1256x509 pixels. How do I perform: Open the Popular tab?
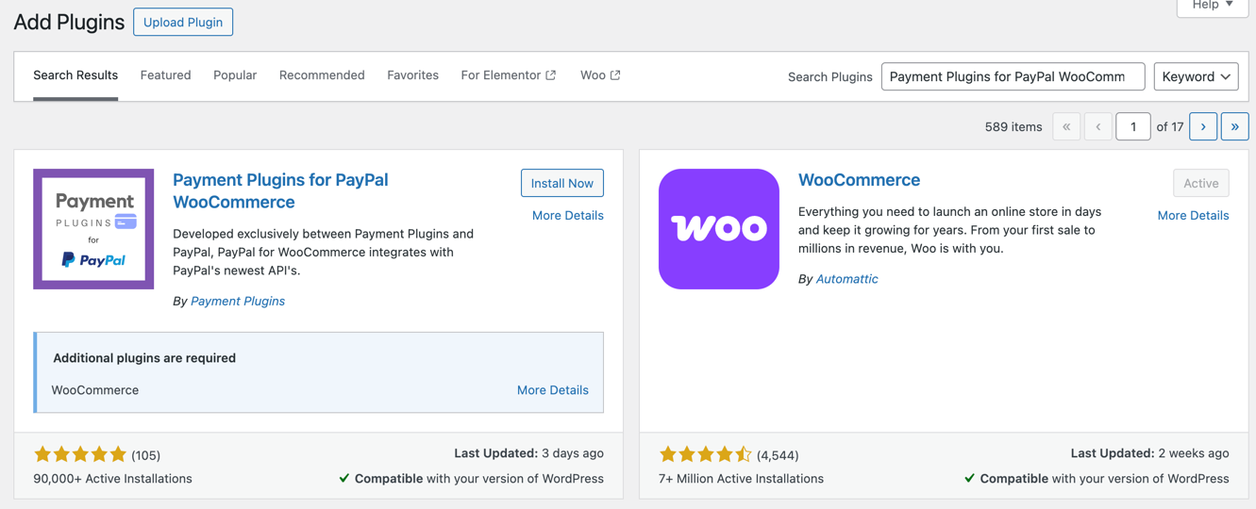(235, 75)
